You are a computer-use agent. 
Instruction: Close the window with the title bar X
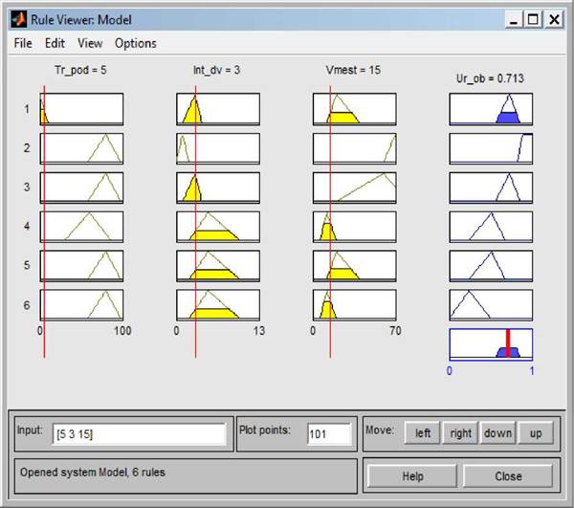coord(554,19)
